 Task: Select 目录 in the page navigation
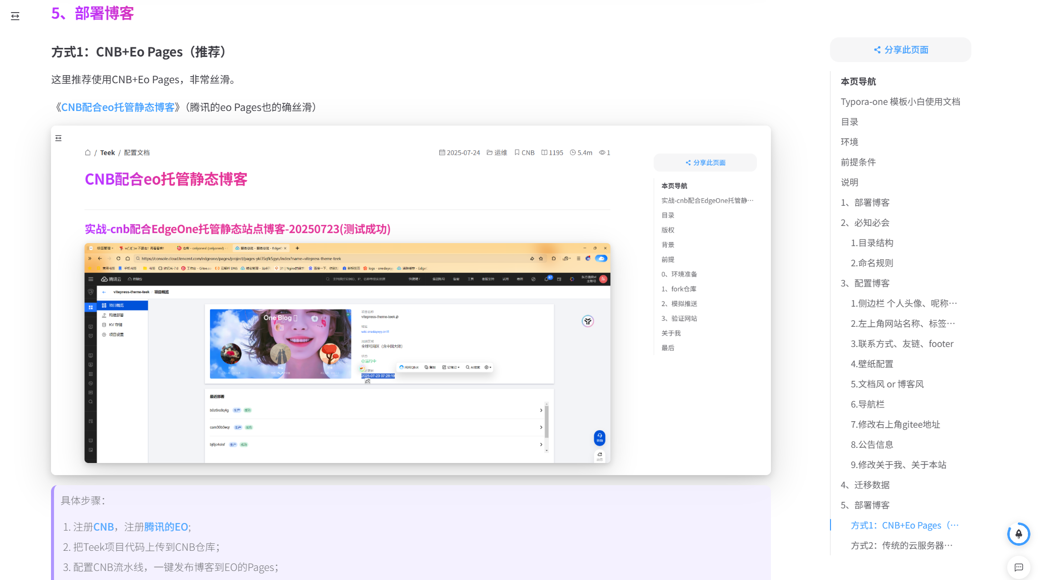coord(849,122)
